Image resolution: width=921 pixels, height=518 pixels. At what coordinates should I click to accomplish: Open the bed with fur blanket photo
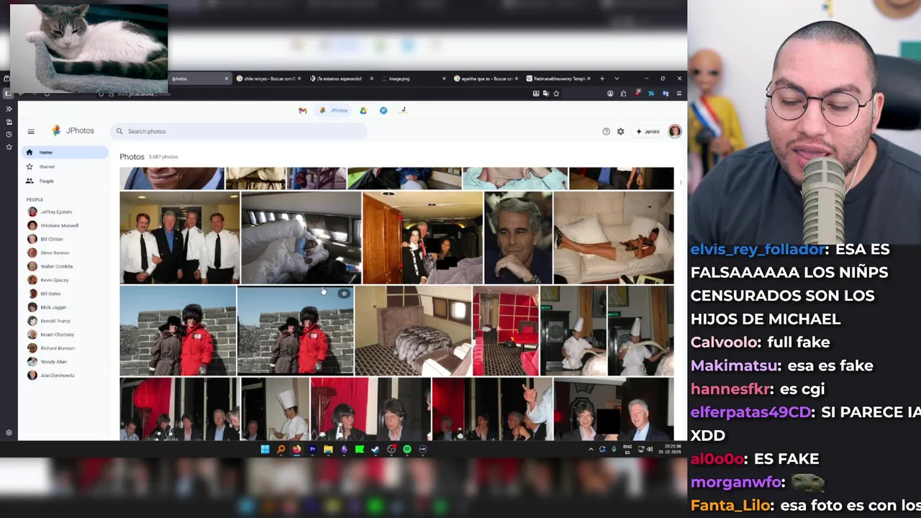[x=413, y=331]
